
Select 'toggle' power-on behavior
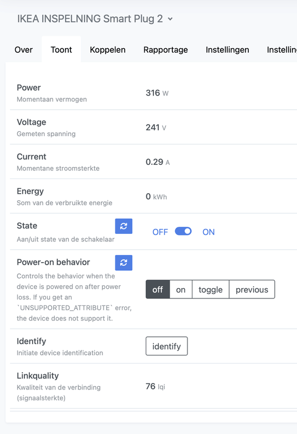210,290
